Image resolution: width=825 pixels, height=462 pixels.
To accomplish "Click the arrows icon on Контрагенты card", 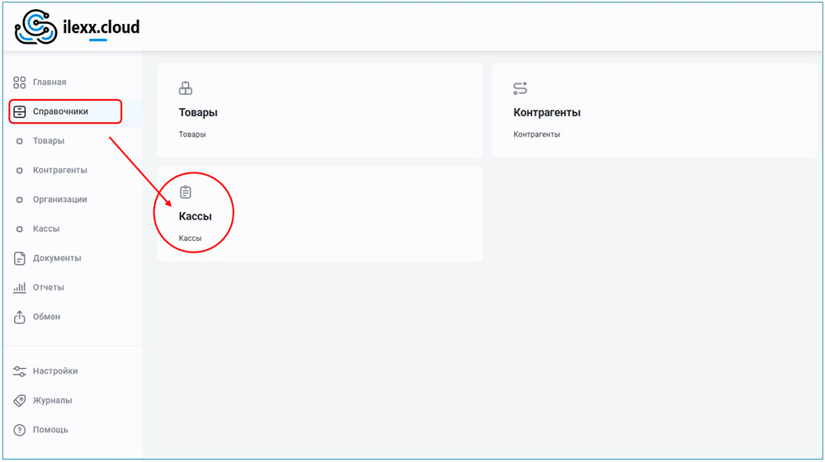I will (x=520, y=88).
